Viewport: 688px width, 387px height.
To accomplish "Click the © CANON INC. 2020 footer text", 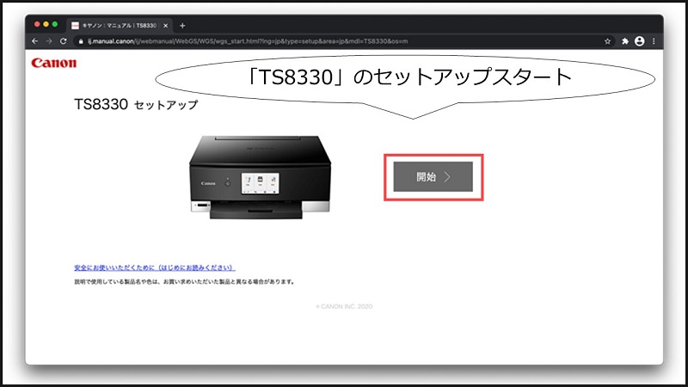I will tap(344, 306).
